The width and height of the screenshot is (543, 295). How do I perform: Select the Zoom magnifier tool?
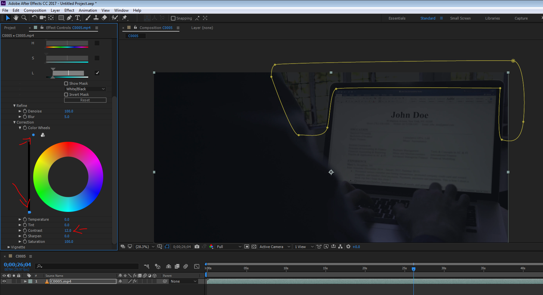click(24, 18)
